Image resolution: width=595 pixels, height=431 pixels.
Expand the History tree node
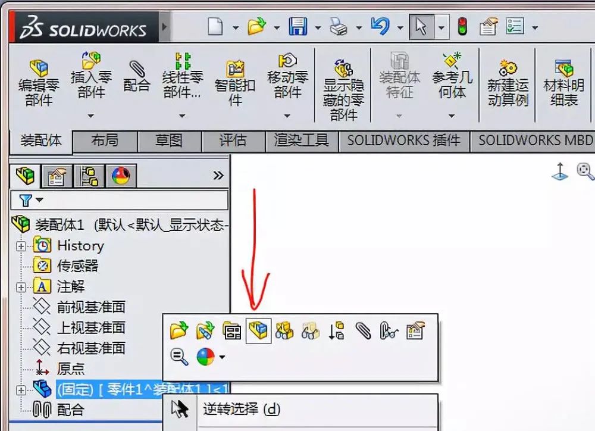(x=21, y=245)
